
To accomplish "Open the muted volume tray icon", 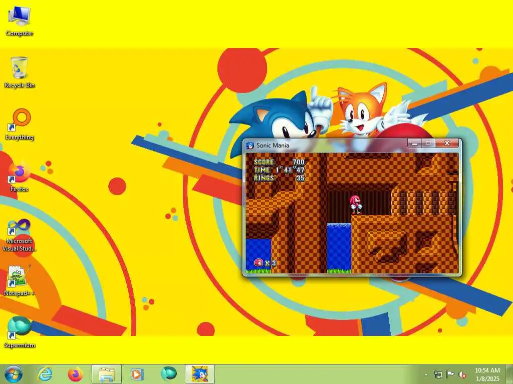I will coord(462,374).
